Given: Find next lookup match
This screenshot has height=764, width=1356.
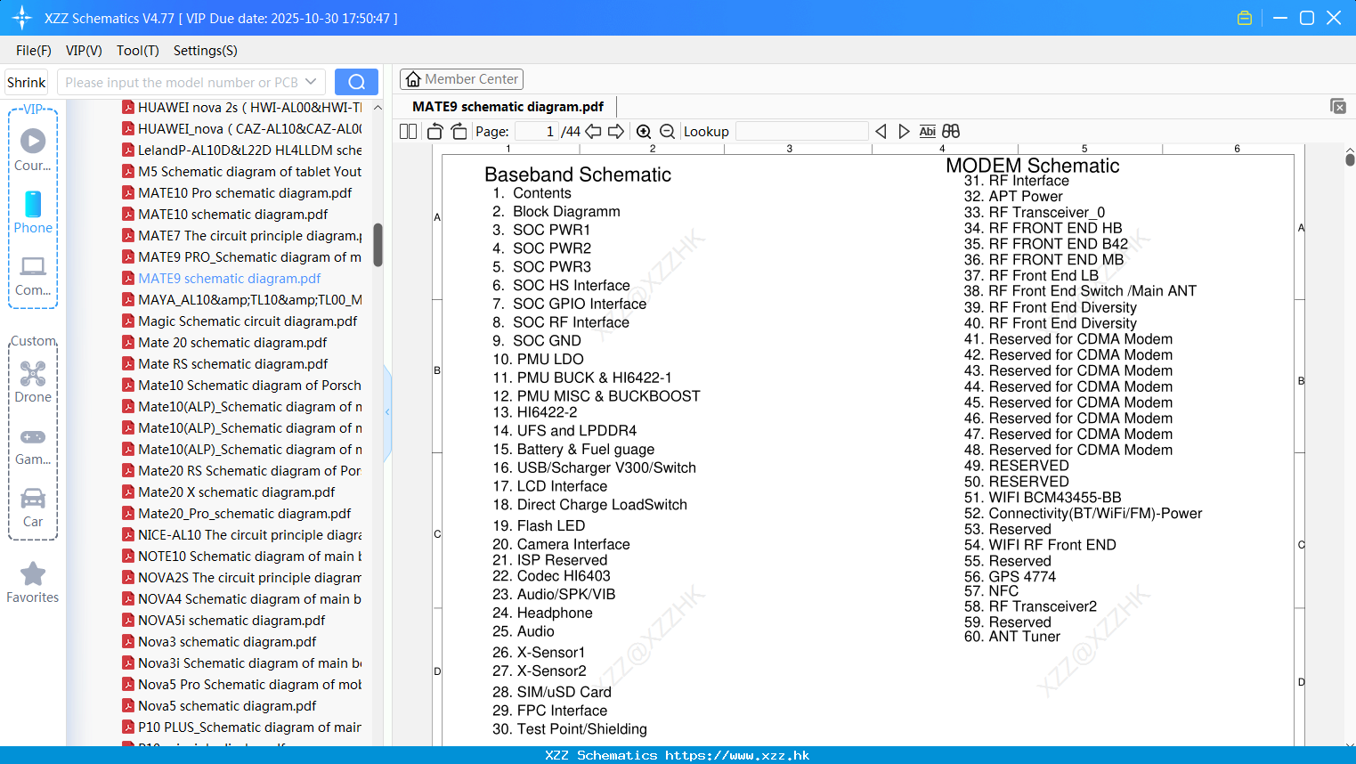Looking at the screenshot, I should pos(904,132).
